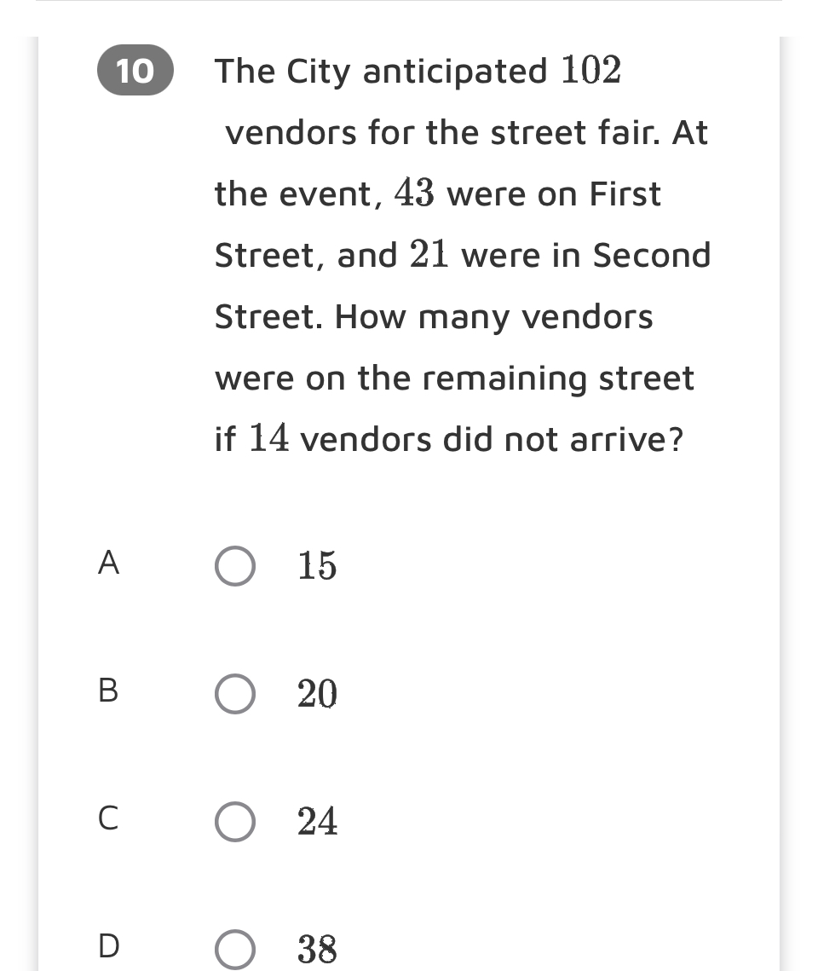Click the letter D label
This screenshot has width=818, height=971.
tap(107, 946)
